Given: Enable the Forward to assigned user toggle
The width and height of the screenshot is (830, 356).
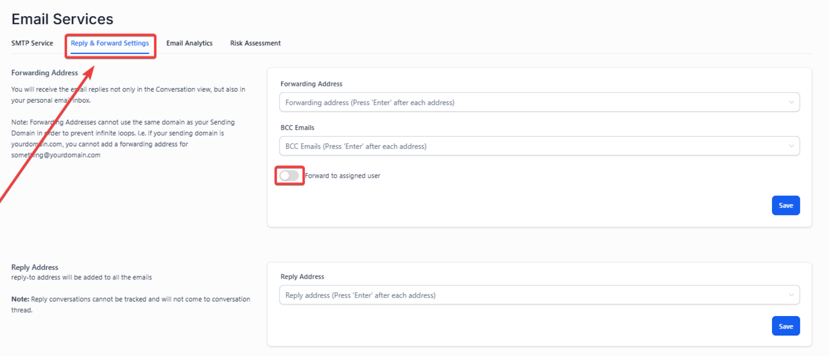Looking at the screenshot, I should pos(289,176).
